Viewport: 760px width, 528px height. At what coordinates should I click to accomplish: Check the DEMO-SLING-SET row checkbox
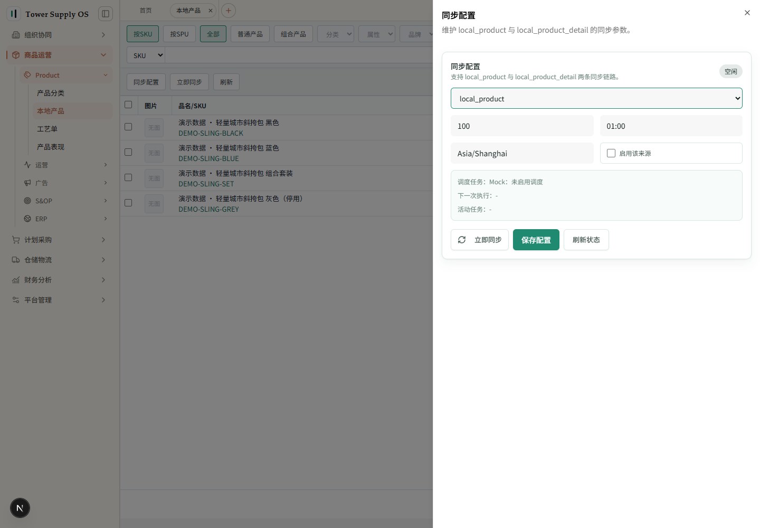click(x=128, y=177)
